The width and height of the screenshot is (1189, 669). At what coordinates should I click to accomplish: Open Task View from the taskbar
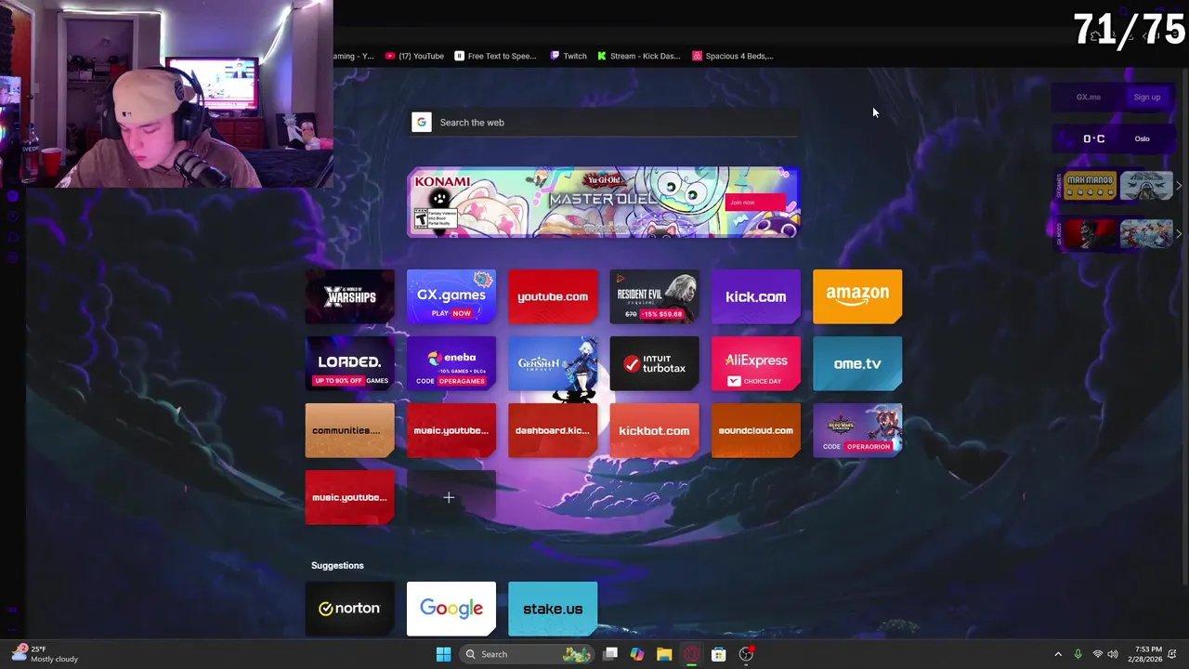(610, 654)
